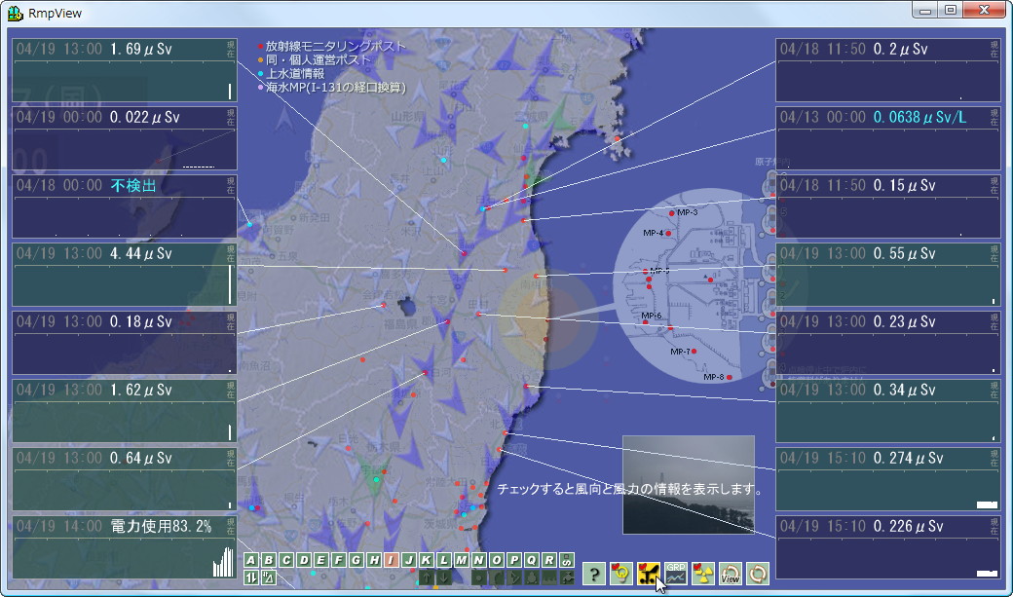This screenshot has height=597, width=1013.
Task: Click the green up-arrow icon in the toolbar
Action: 426,578
